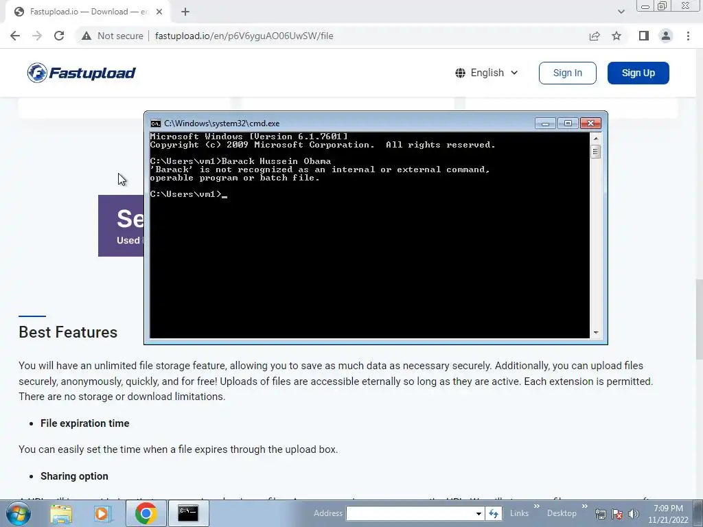Click the command prompt input line
The width and height of the screenshot is (703, 527).
point(188,194)
